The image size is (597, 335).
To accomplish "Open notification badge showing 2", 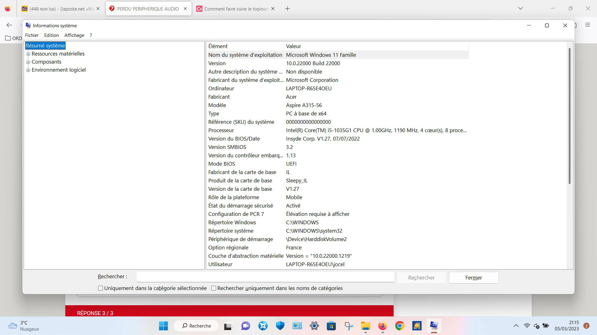I will tap(586, 326).
